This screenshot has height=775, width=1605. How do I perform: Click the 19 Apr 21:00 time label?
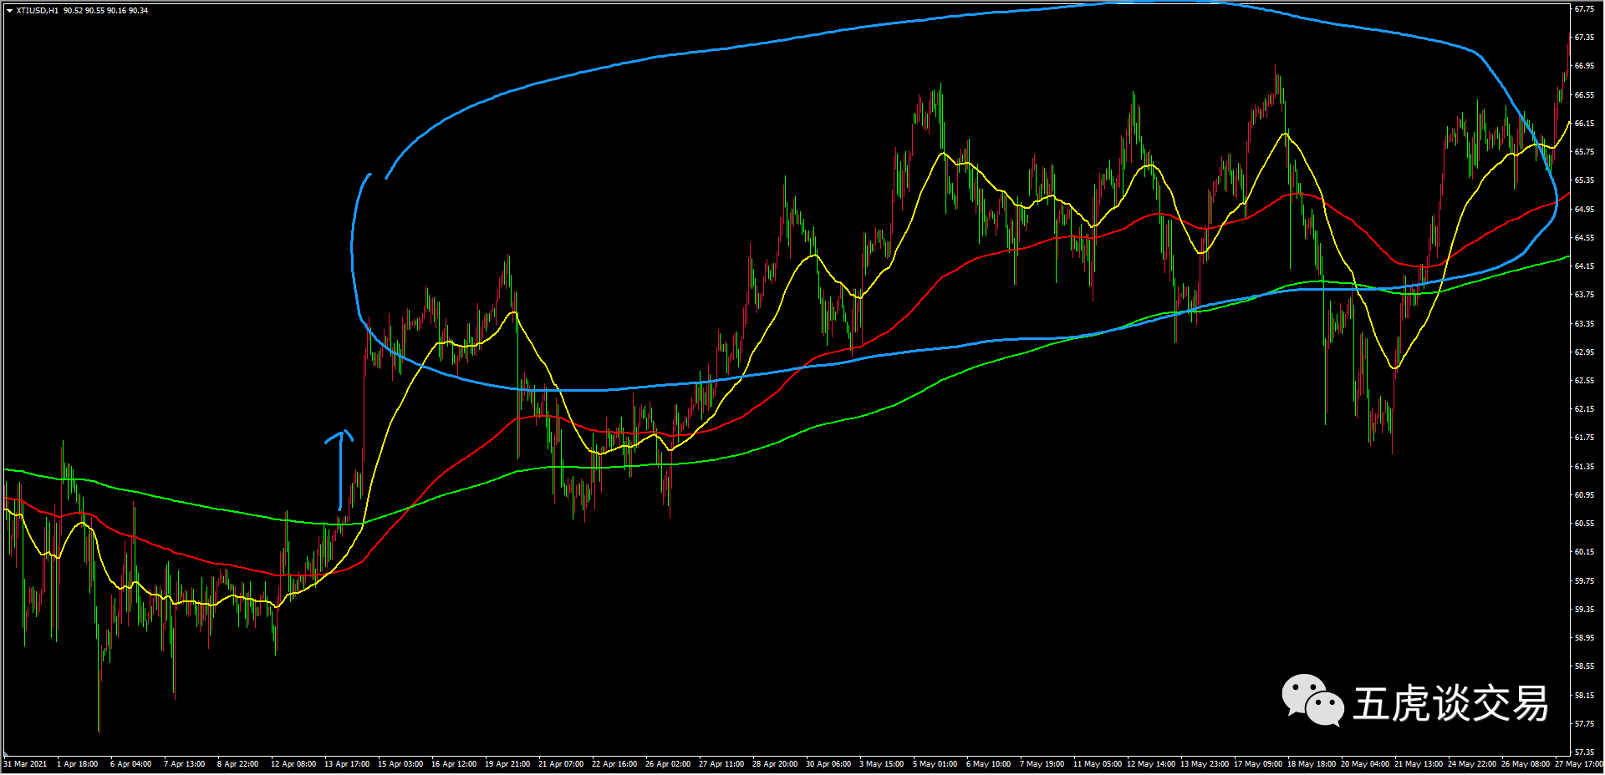click(x=507, y=764)
